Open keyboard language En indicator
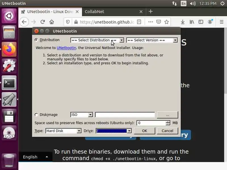 [183, 3]
